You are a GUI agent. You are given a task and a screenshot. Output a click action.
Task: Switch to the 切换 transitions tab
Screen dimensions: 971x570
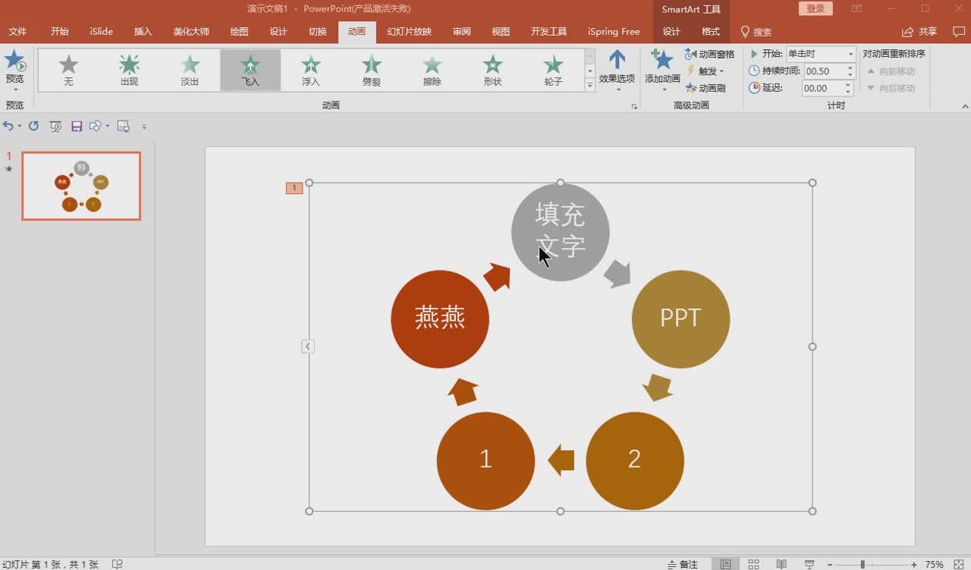[x=317, y=32]
